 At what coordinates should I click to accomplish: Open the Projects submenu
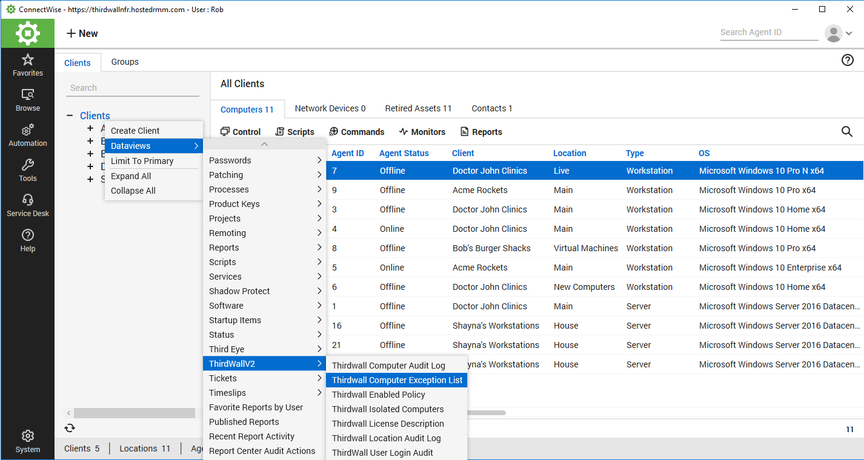tap(265, 218)
